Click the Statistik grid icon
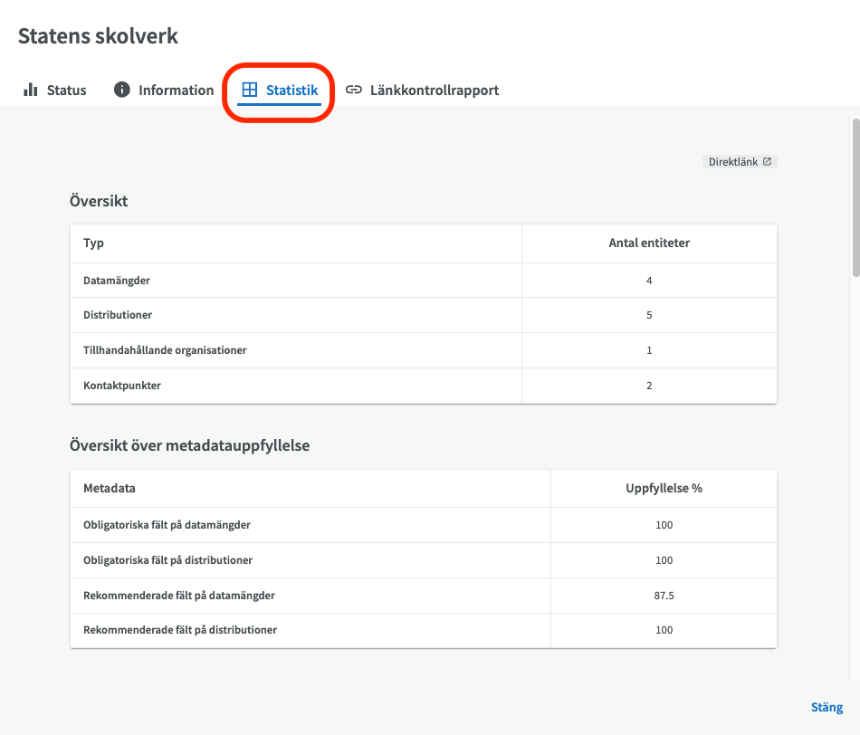Image resolution: width=860 pixels, height=735 pixels. pyautogui.click(x=250, y=90)
